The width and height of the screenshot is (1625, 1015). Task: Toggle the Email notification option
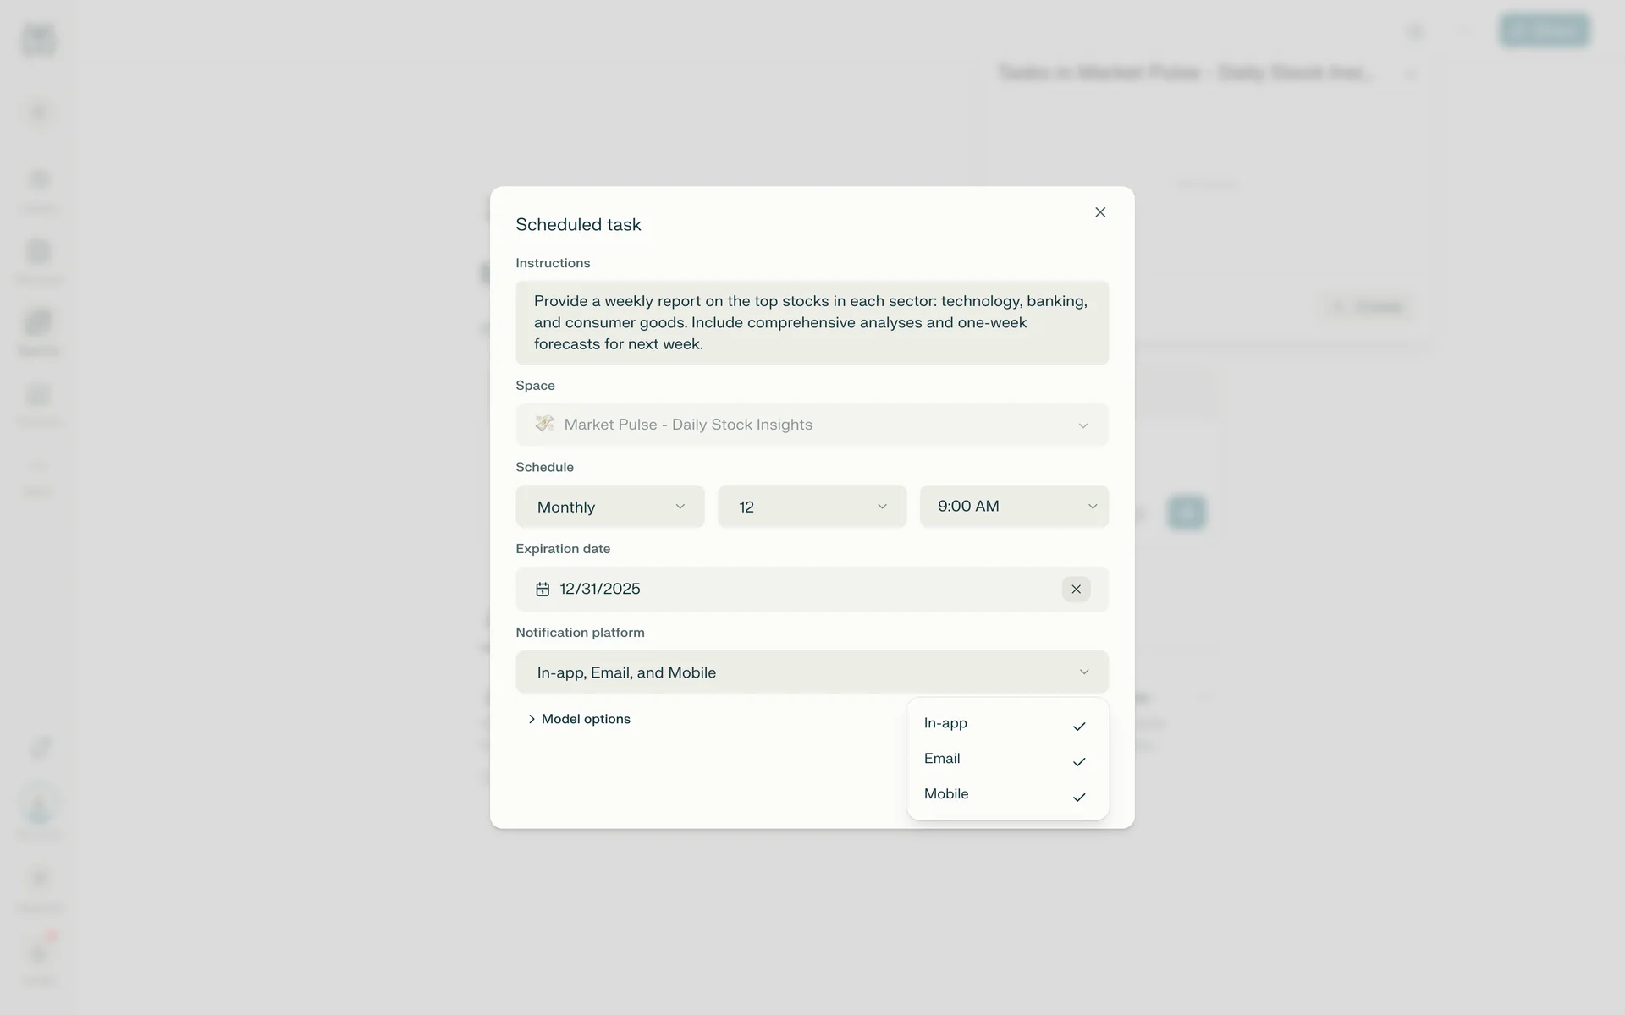pyautogui.click(x=1007, y=760)
